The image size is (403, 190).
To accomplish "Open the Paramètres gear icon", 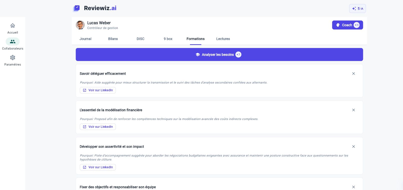I will pos(13,57).
